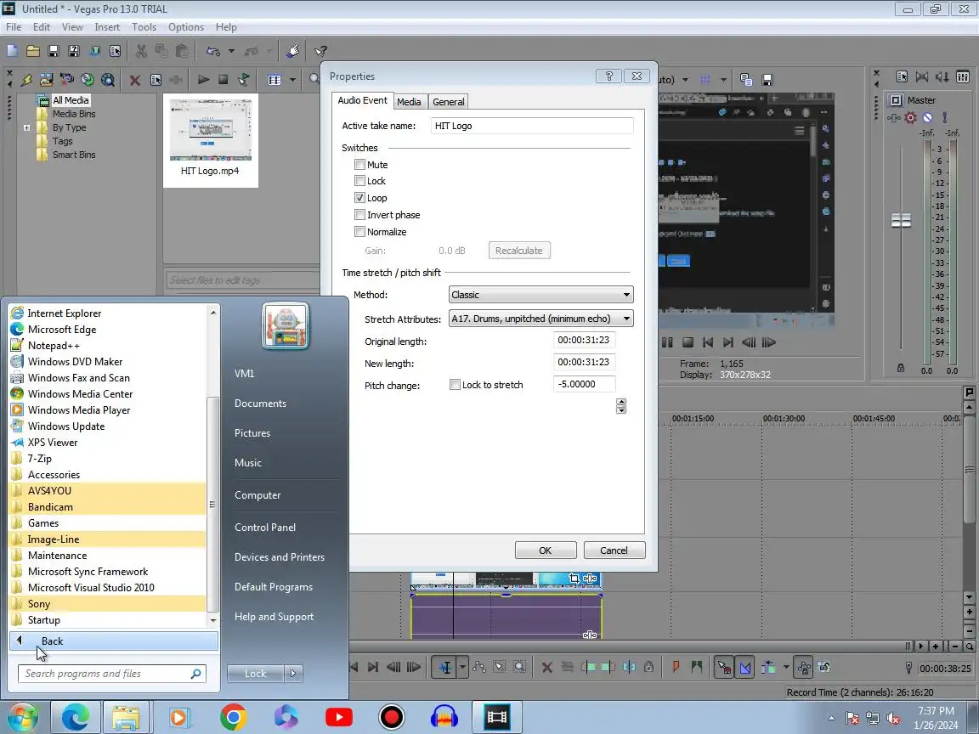
Task: Click the What's This help icon
Action: click(320, 51)
